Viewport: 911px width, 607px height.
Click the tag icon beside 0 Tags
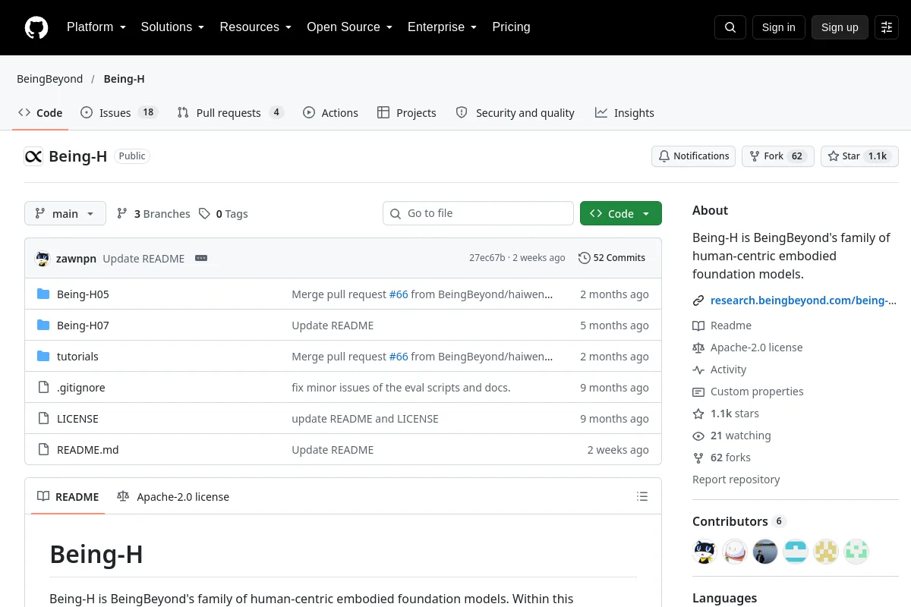tap(204, 214)
